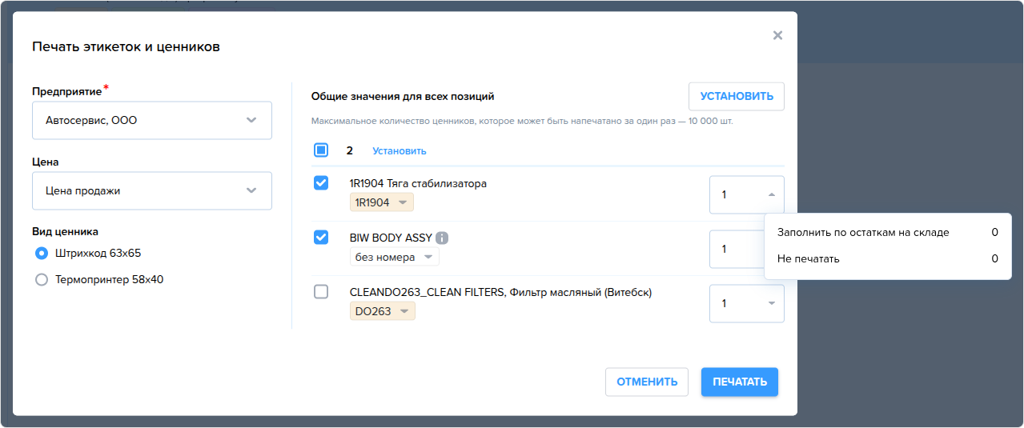Open the Предприятие dropdown with Автосервис, ООО
Viewport: 1024px width, 428px height.
click(x=152, y=120)
